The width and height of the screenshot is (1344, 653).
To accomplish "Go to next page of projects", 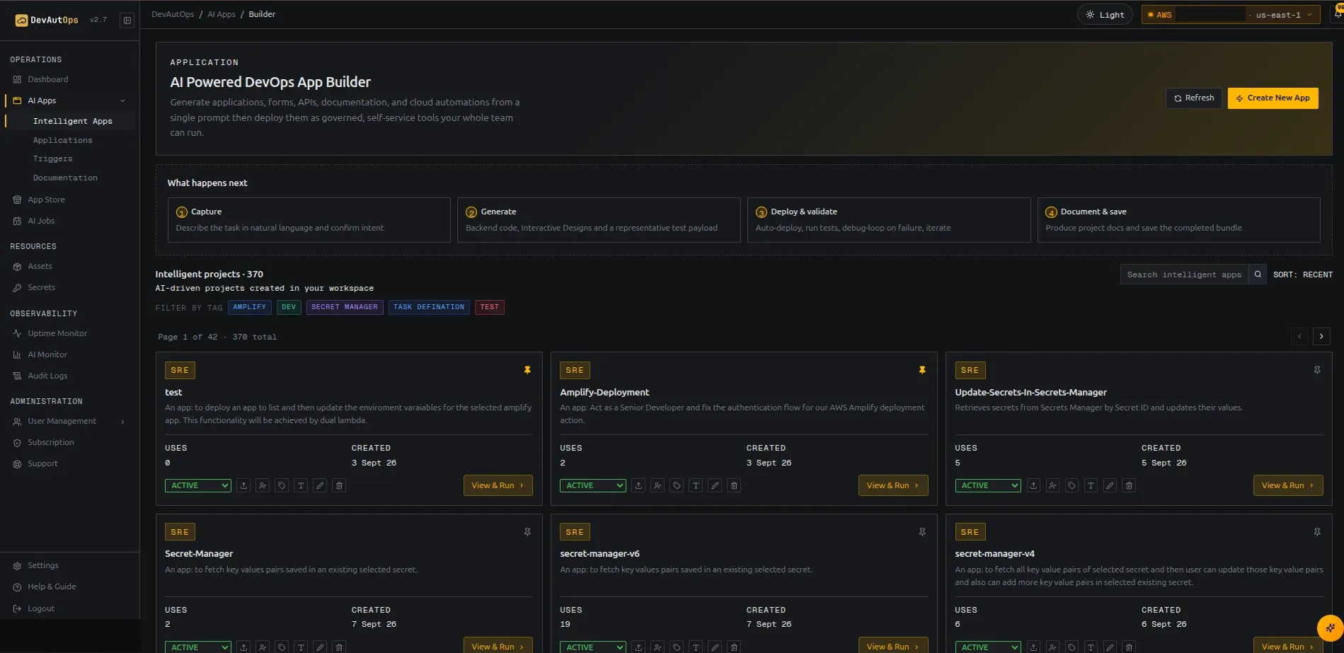I will coord(1321,336).
